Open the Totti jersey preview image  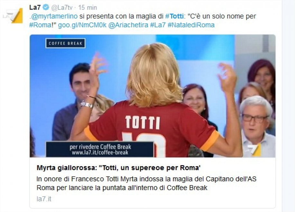(x=152, y=96)
